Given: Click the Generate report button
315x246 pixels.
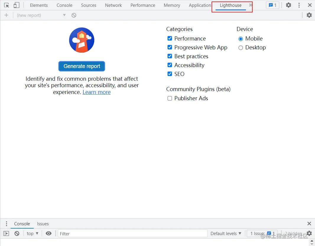Looking at the screenshot, I should 82,66.
